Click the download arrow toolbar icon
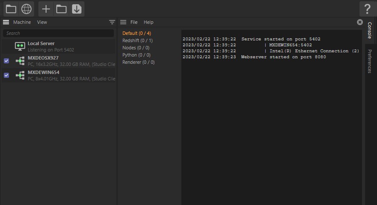Viewport: 377px width, 205px height. pos(77,9)
